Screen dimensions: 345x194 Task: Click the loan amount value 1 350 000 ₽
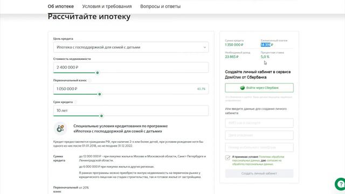(234, 45)
